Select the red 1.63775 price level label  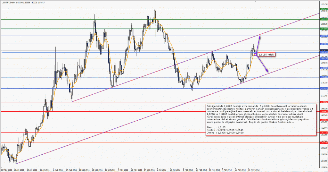pos(324,133)
